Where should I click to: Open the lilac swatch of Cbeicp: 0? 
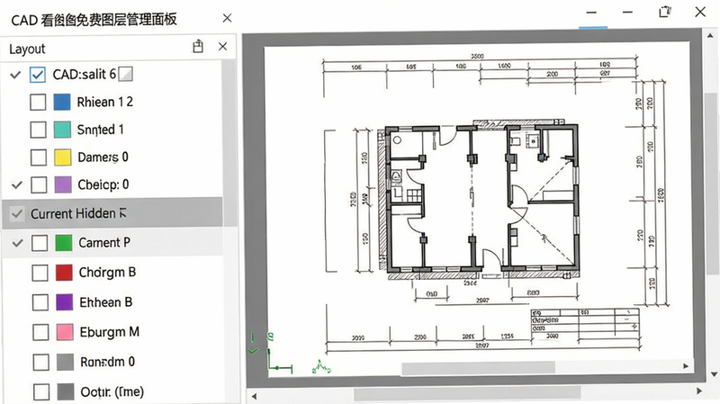(x=63, y=185)
